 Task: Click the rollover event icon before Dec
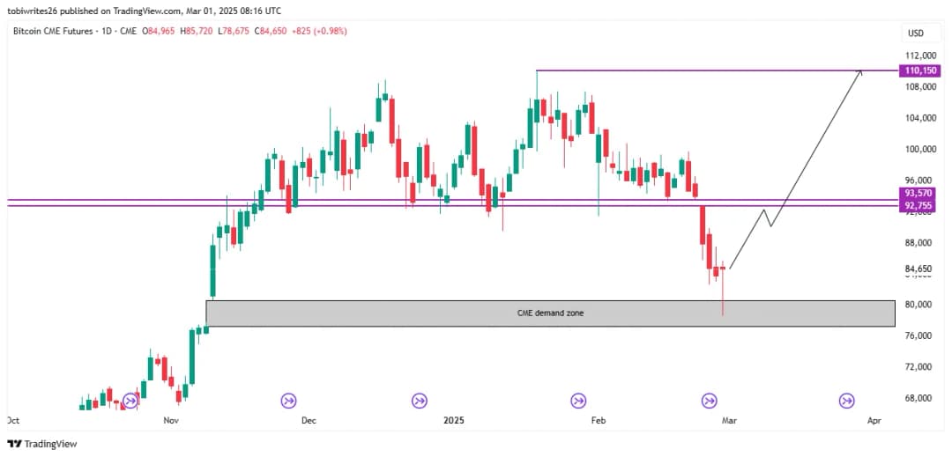click(x=288, y=401)
